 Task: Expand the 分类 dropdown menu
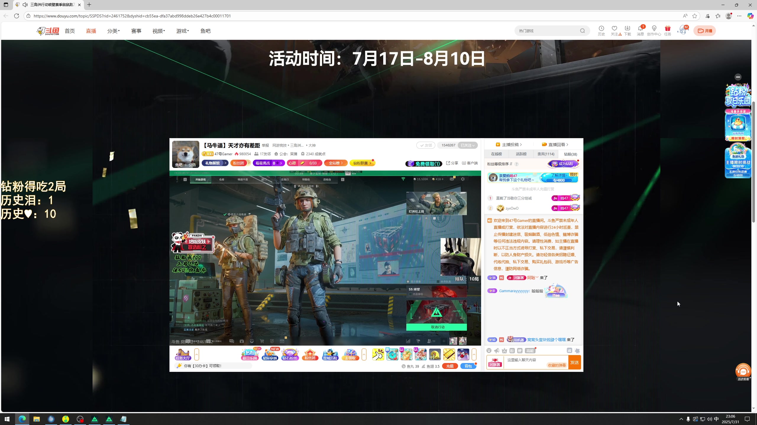(x=114, y=31)
